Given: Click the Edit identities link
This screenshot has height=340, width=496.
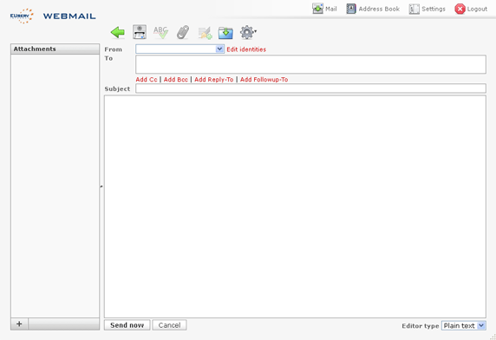Looking at the screenshot, I should [246, 49].
